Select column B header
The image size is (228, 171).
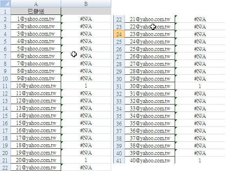point(86,4)
